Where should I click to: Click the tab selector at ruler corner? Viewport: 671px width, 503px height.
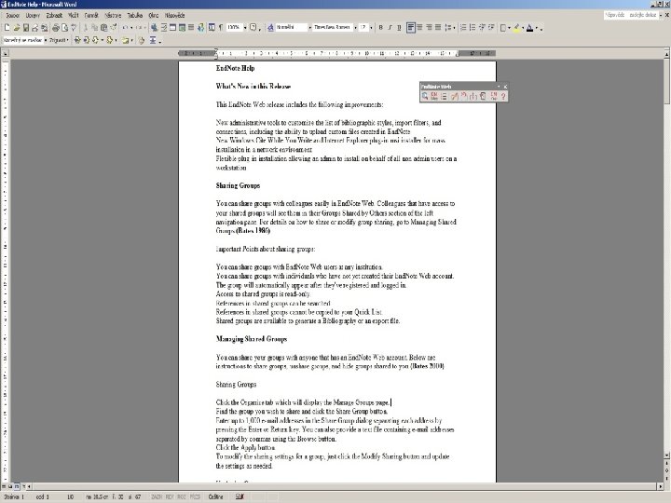click(6, 53)
